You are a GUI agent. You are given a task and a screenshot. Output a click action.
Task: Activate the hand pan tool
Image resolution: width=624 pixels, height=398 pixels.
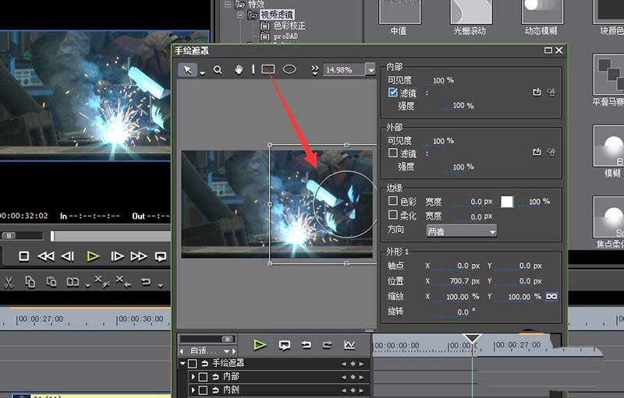[x=239, y=69]
